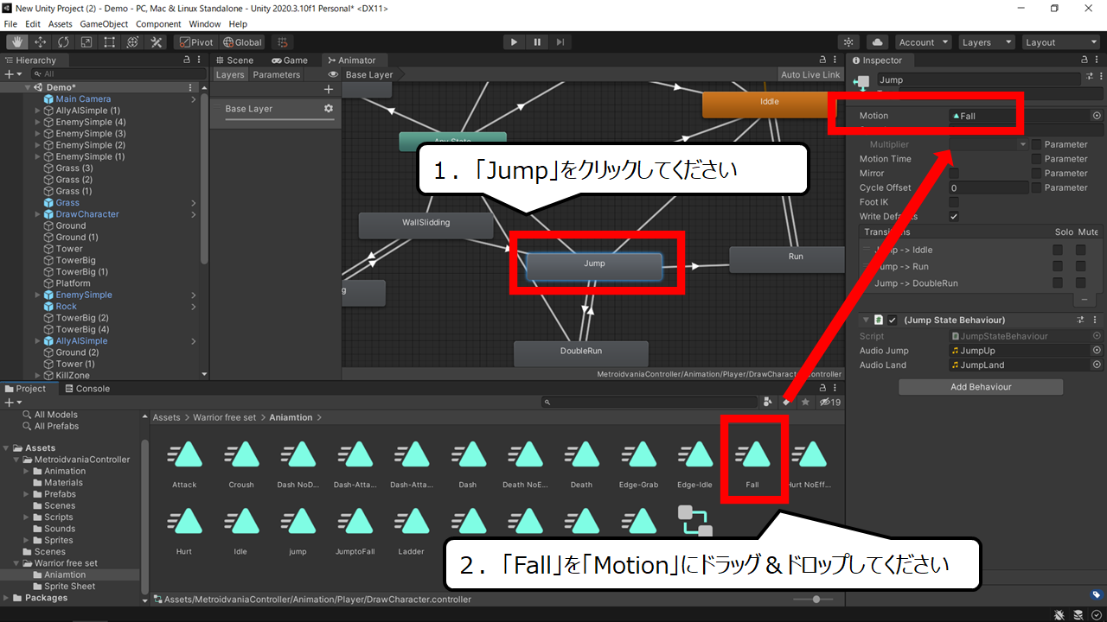
Task: Open Audio Jump object picker
Action: [x=1097, y=351]
